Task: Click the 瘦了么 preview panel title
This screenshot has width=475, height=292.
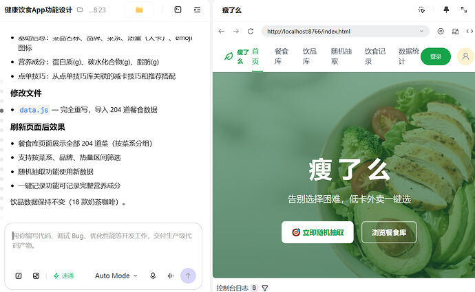Action: (232, 10)
